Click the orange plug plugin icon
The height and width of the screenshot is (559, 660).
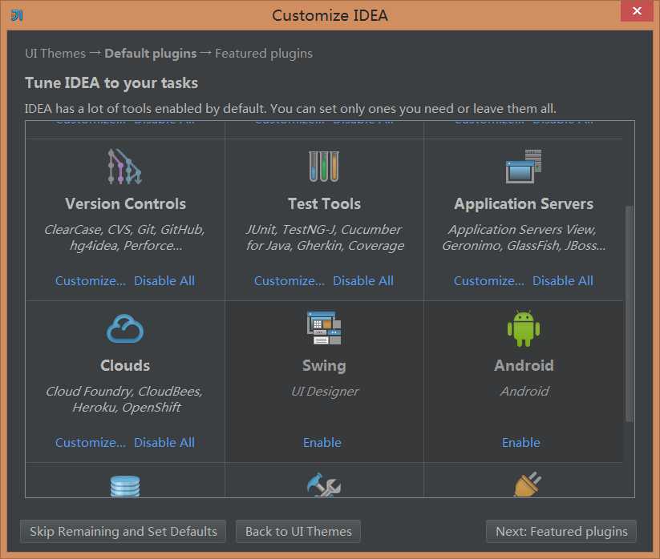pos(528,485)
